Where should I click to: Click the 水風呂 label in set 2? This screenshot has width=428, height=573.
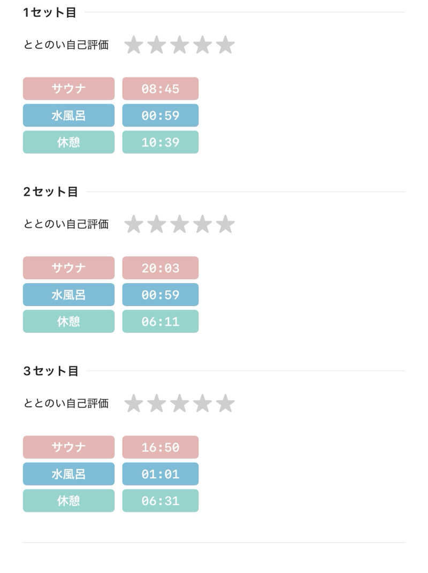[68, 295]
